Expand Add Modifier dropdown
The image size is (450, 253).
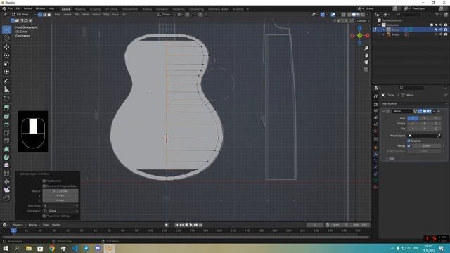point(414,103)
